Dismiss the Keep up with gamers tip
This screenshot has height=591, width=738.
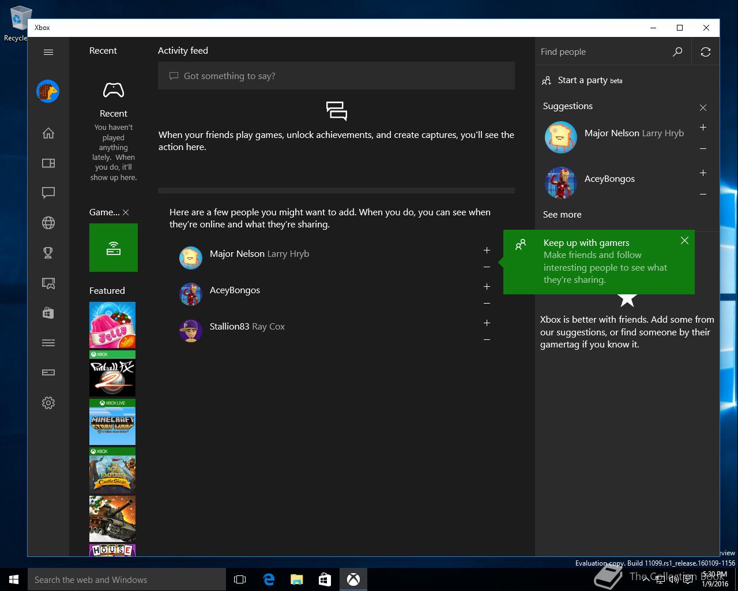[x=684, y=241]
